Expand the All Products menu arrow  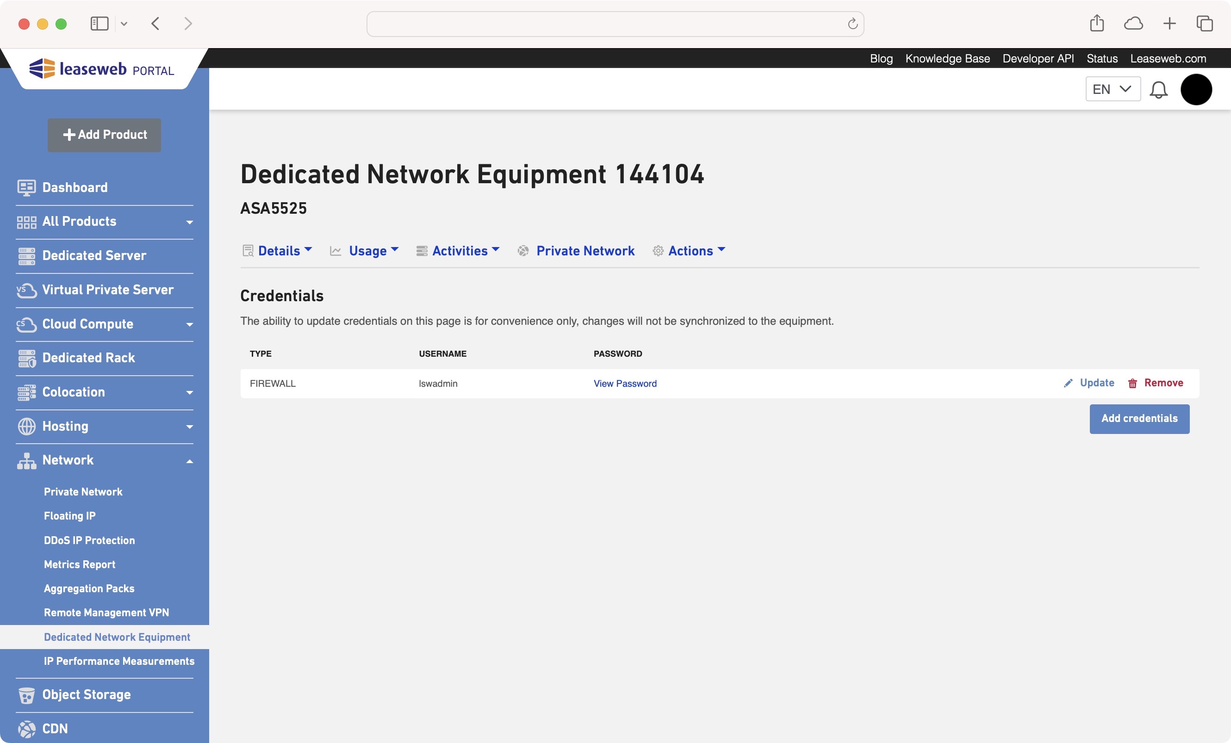point(189,222)
